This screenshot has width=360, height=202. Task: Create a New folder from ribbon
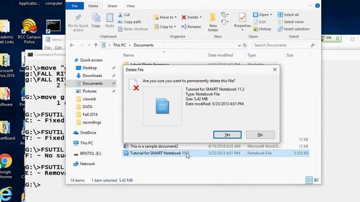coord(213,22)
